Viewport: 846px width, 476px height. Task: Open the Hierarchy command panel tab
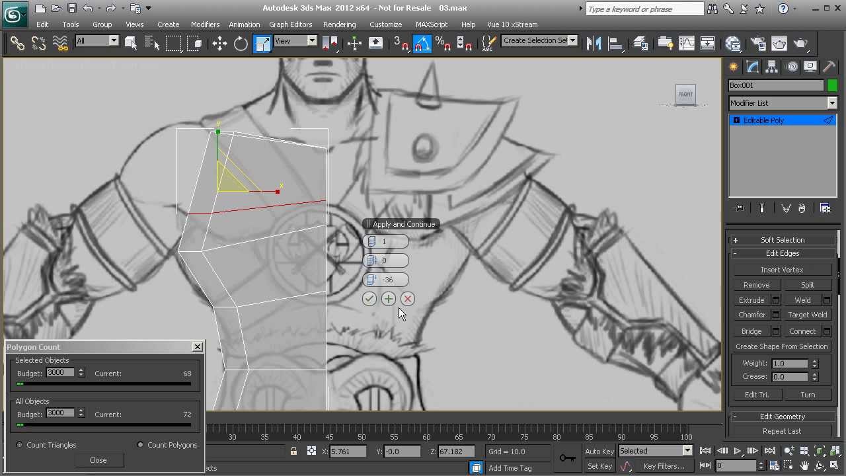tap(772, 67)
